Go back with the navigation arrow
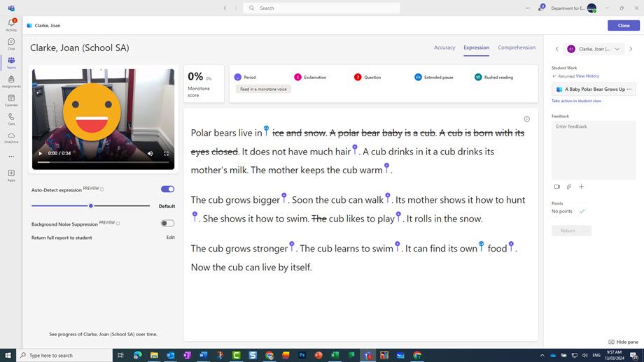The height and width of the screenshot is (362, 644). [225, 8]
